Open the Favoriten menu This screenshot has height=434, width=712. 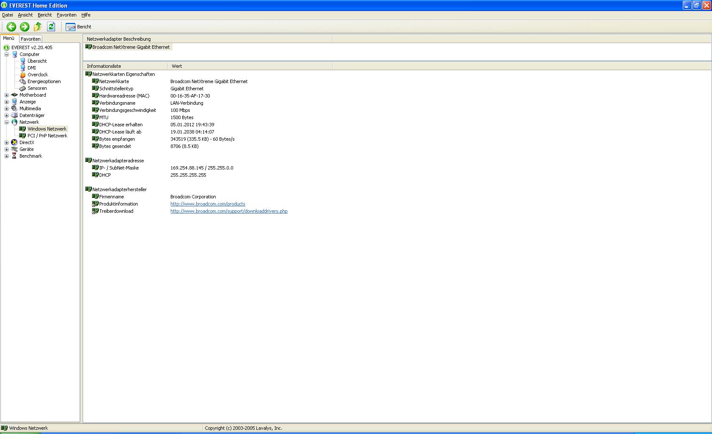(67, 15)
